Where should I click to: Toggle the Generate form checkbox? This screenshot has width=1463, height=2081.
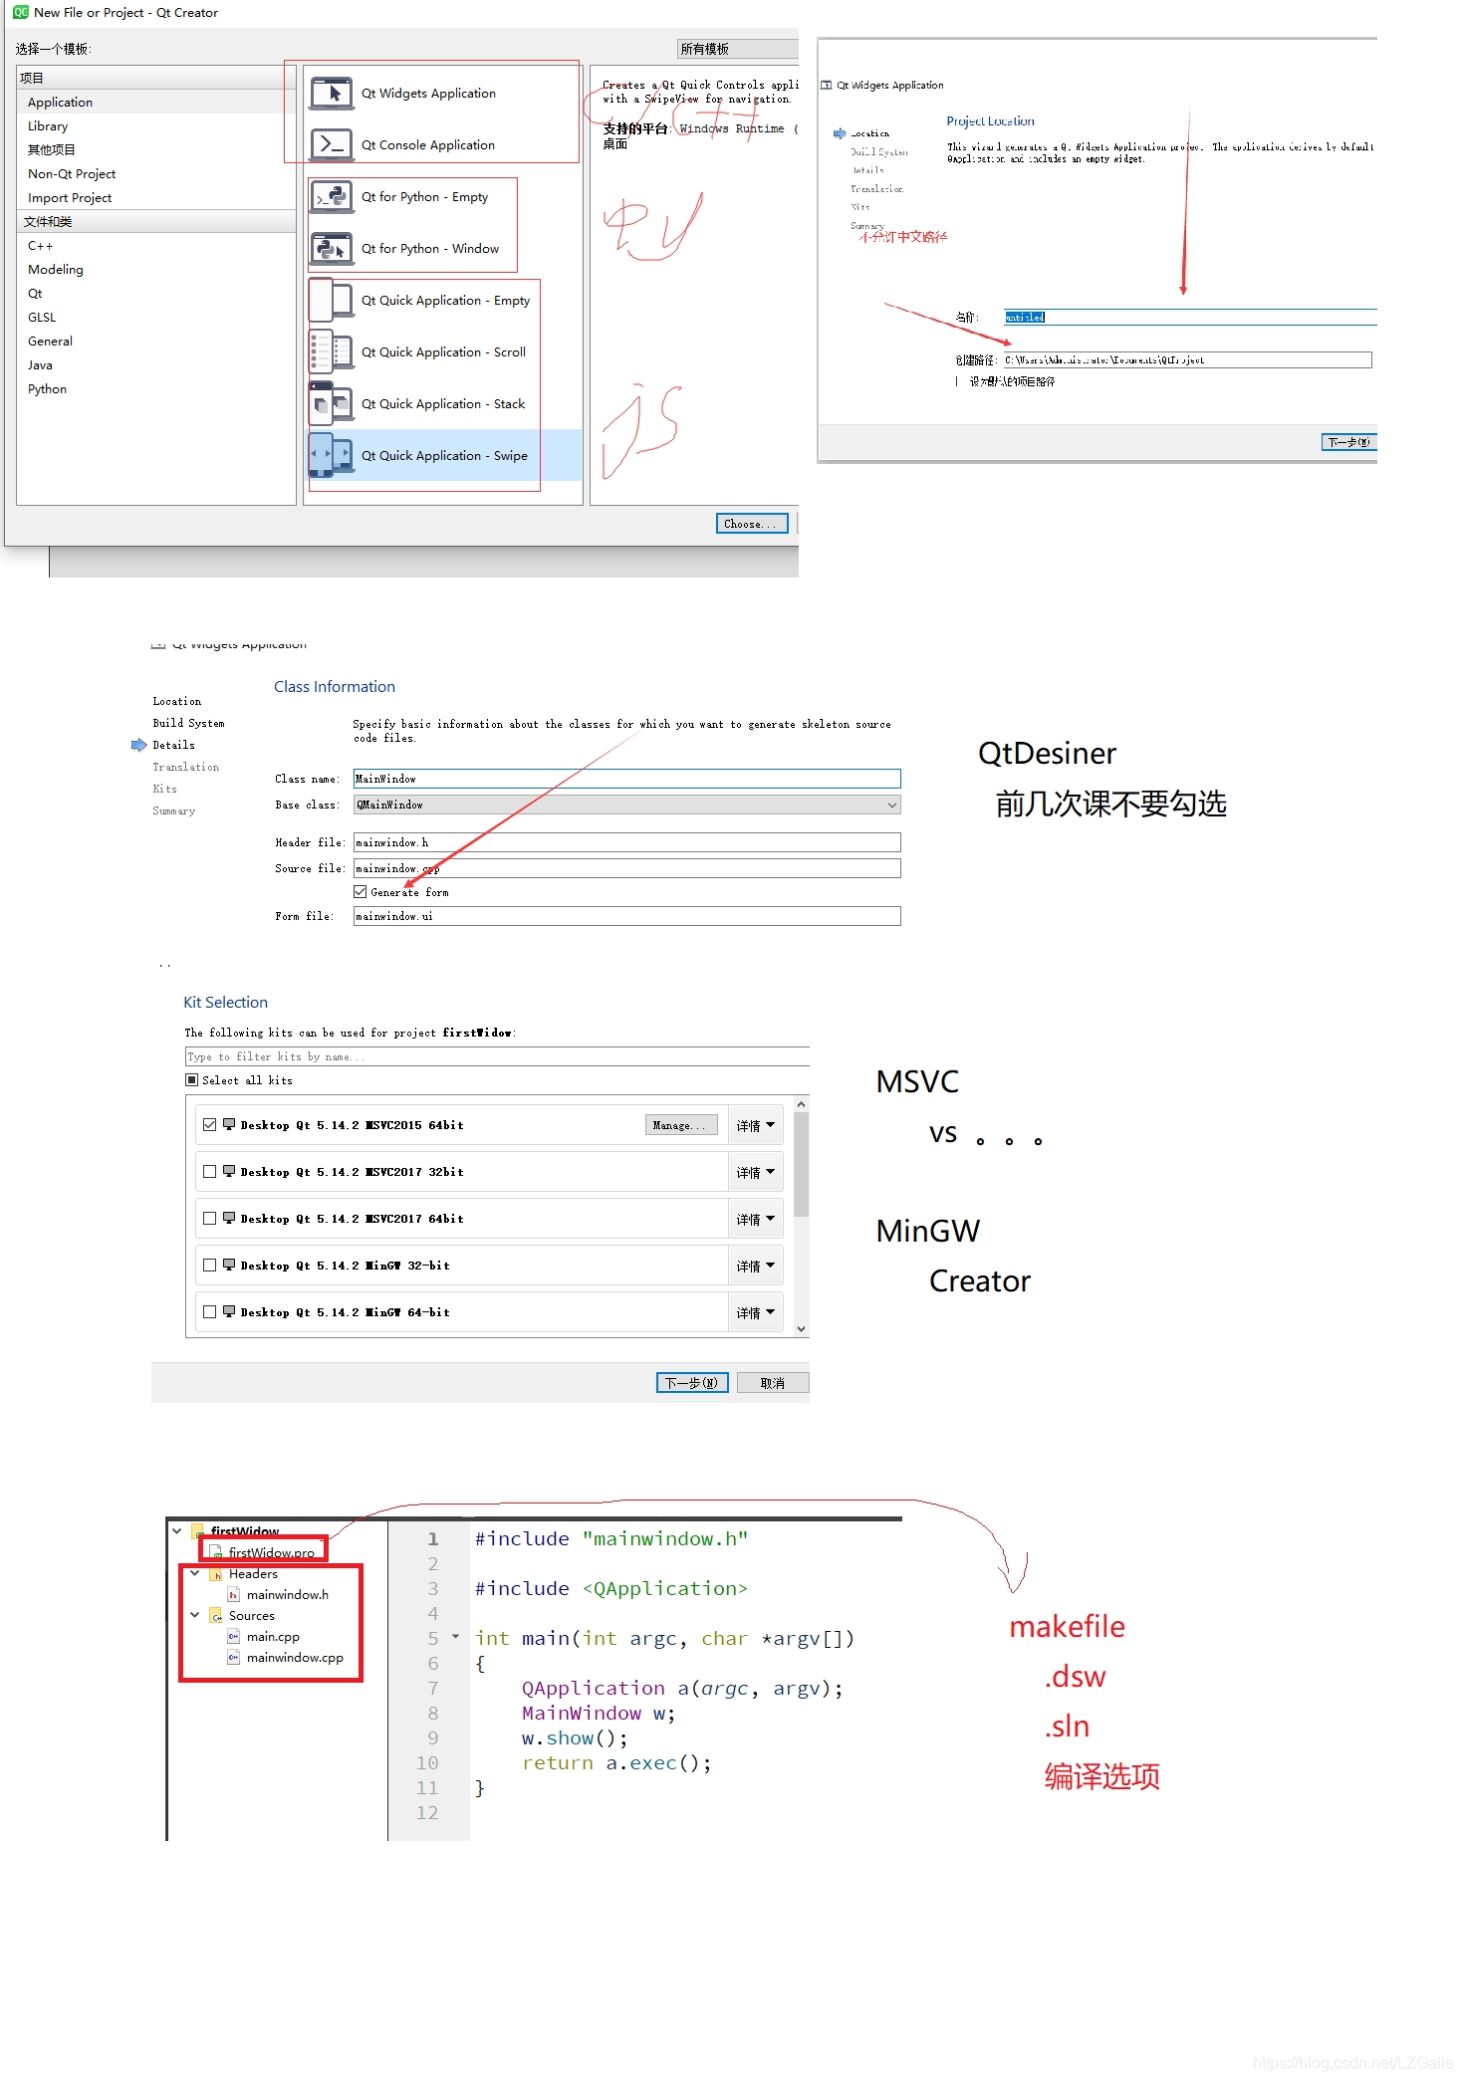point(361,892)
